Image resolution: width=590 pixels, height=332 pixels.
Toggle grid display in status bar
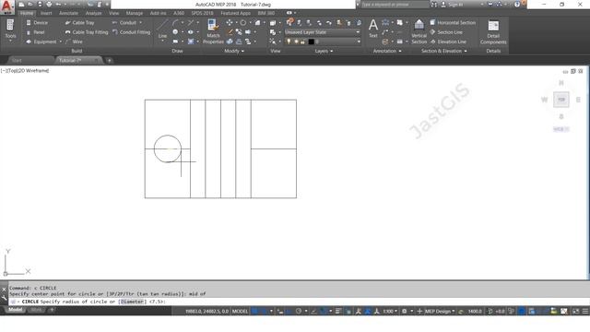254,311
